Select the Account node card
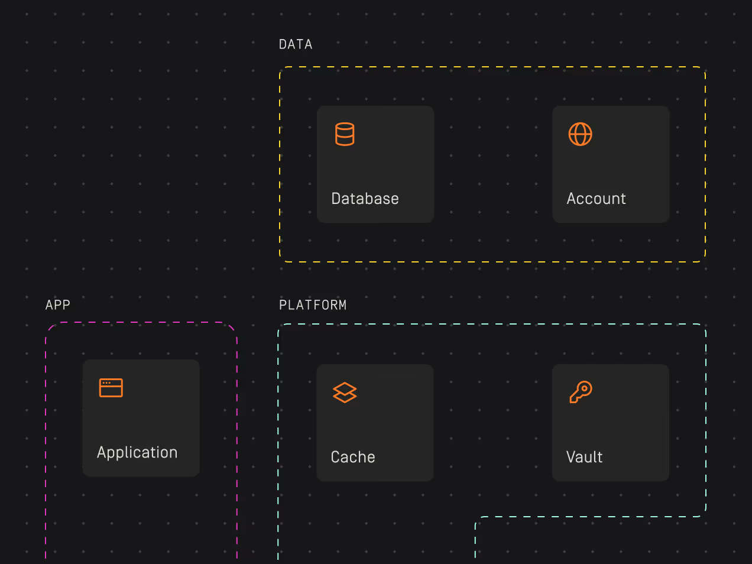Viewport: 752px width, 564px height. (611, 164)
